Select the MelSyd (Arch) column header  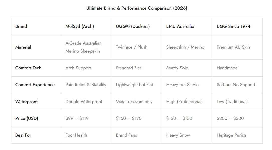click(x=80, y=26)
